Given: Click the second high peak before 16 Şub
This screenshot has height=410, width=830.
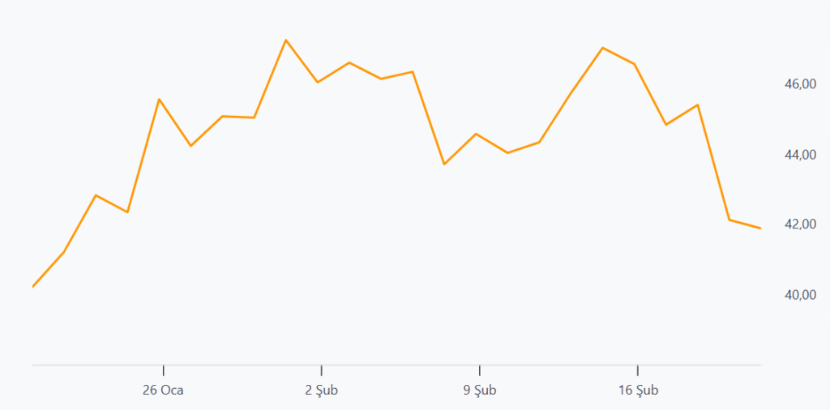Looking at the screenshot, I should (602, 48).
